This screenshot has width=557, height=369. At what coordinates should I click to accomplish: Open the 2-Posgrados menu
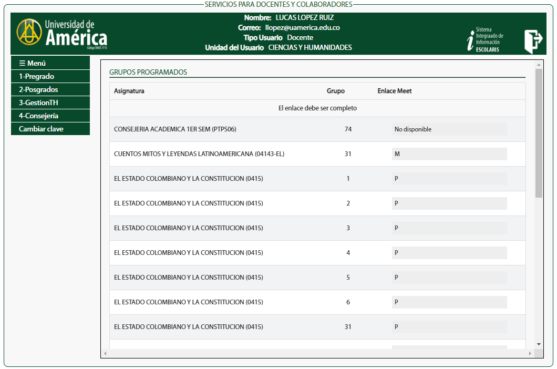tap(50, 89)
